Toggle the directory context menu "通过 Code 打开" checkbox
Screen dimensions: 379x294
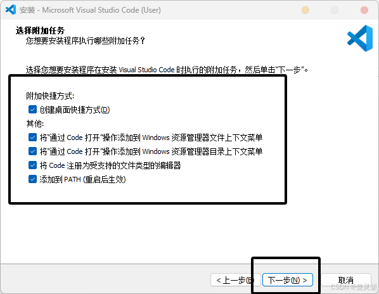(x=32, y=151)
